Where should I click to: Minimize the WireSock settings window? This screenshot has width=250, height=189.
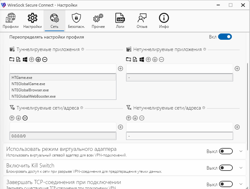pyautogui.click(x=218, y=5)
